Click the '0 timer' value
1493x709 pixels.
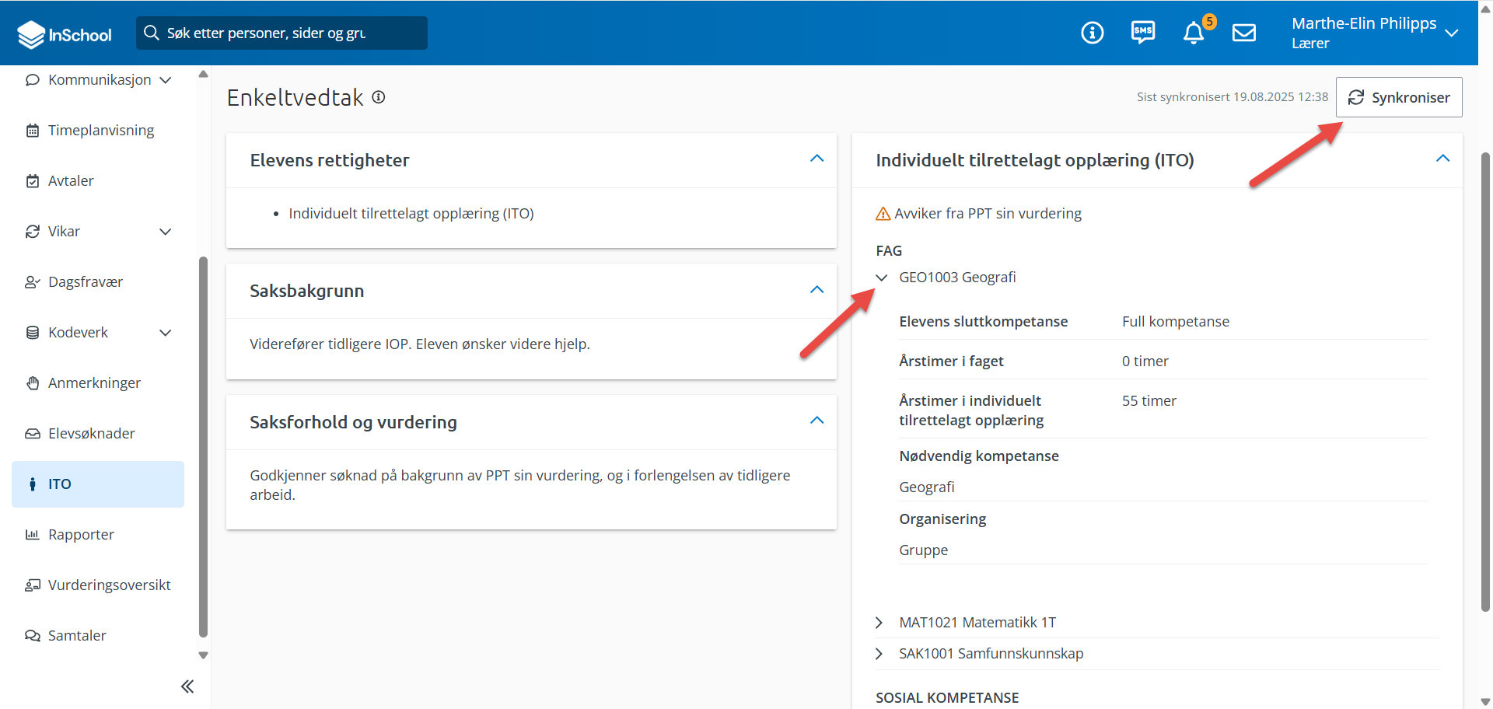pyautogui.click(x=1145, y=361)
